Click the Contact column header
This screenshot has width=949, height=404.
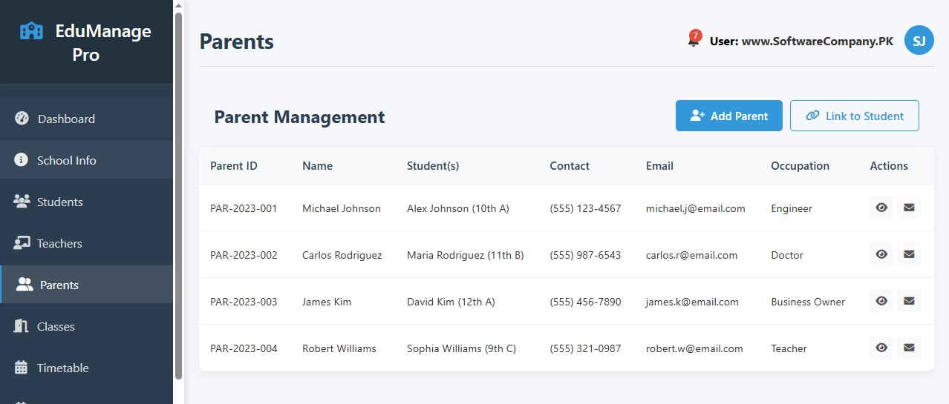tap(570, 166)
